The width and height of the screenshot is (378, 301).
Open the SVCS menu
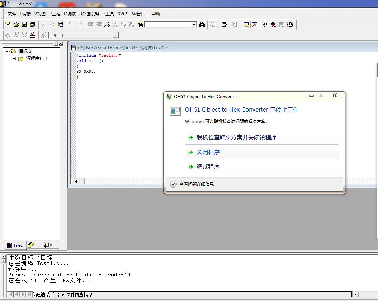[123, 14]
